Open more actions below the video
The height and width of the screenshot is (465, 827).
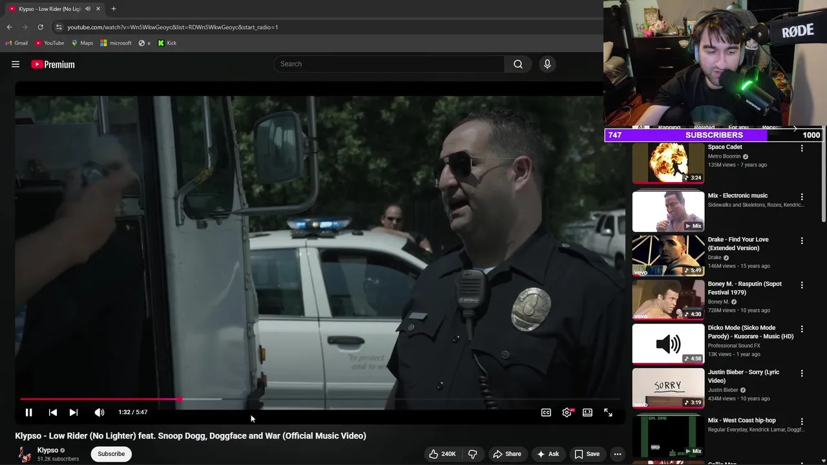click(x=618, y=454)
